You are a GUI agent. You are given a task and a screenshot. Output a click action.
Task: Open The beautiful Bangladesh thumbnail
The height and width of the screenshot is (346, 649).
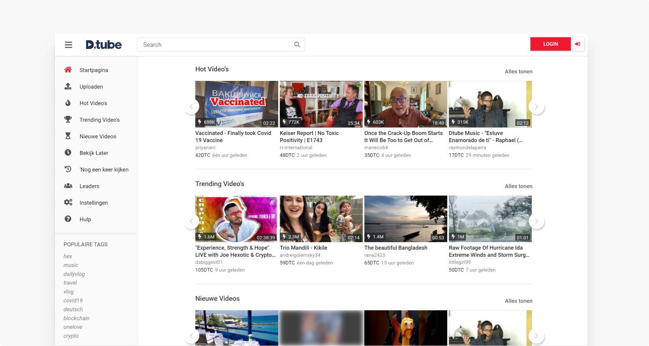pos(406,219)
